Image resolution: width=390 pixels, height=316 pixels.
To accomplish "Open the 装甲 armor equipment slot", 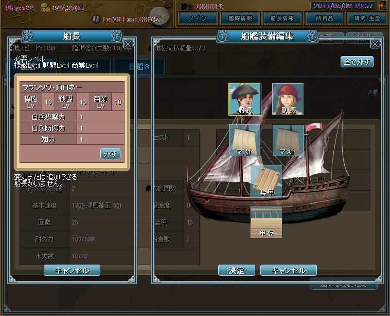I will (x=266, y=181).
